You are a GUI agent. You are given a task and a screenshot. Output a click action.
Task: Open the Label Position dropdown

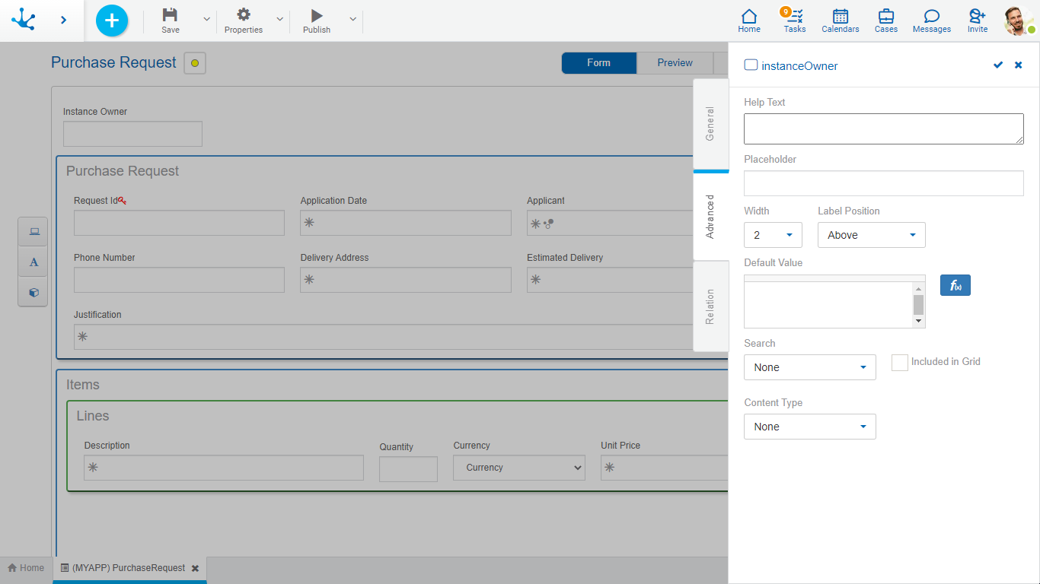871,235
